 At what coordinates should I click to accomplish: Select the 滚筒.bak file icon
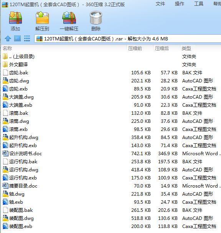point(5,113)
